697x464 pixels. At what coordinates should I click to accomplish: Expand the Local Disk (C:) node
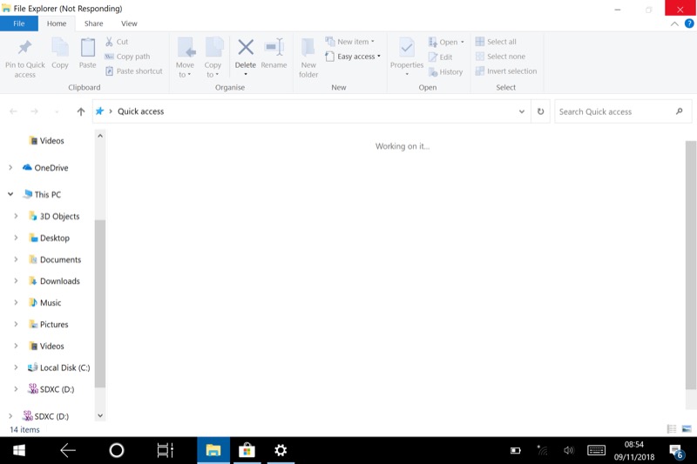(x=16, y=367)
